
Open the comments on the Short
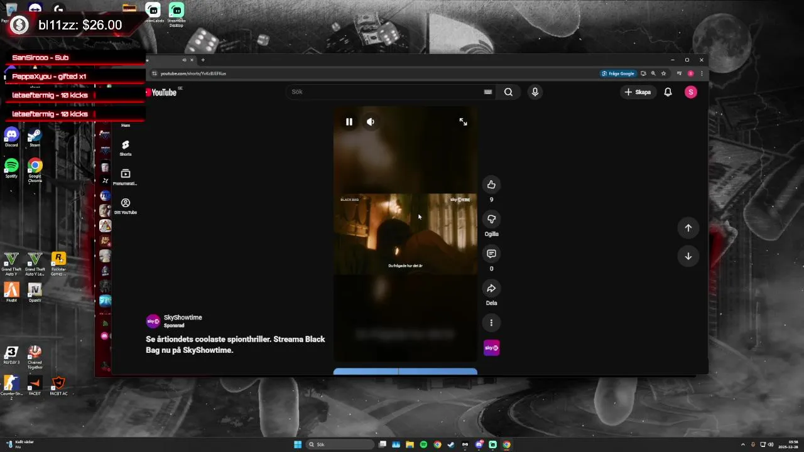491,254
